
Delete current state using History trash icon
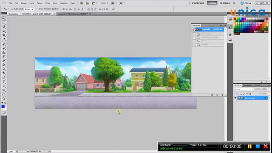[x=222, y=95]
